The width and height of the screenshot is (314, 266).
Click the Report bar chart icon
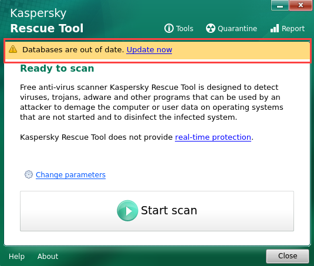point(275,28)
